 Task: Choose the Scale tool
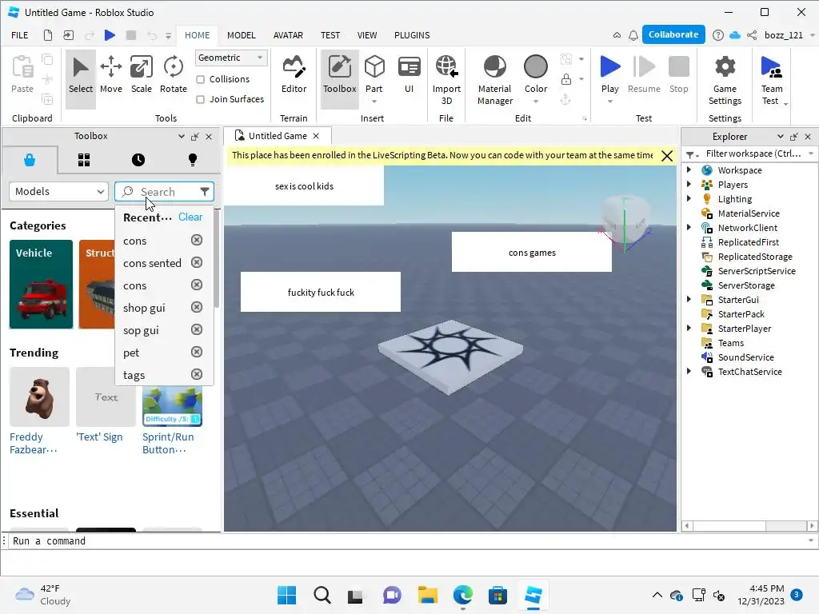pyautogui.click(x=141, y=76)
